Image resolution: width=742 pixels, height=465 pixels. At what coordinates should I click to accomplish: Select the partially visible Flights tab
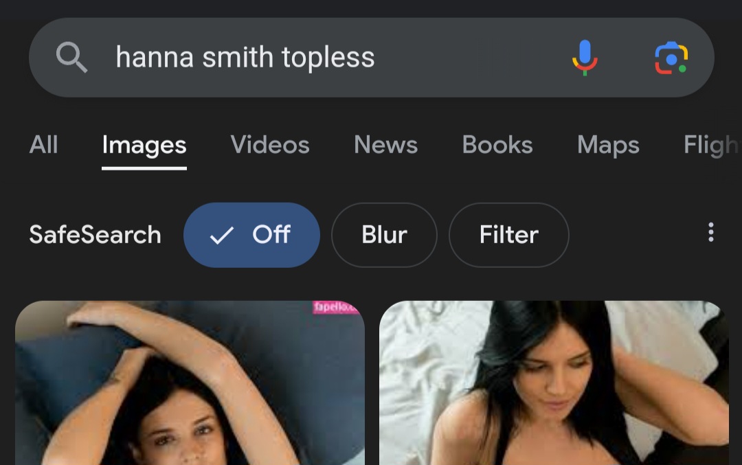click(711, 145)
